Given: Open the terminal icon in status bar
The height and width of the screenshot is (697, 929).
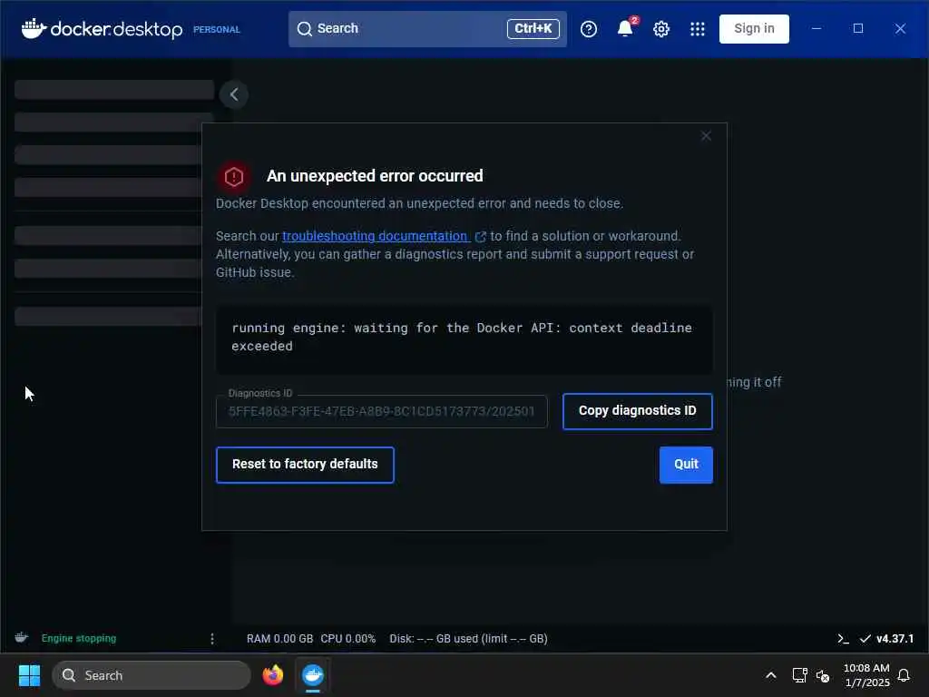Looking at the screenshot, I should point(843,638).
